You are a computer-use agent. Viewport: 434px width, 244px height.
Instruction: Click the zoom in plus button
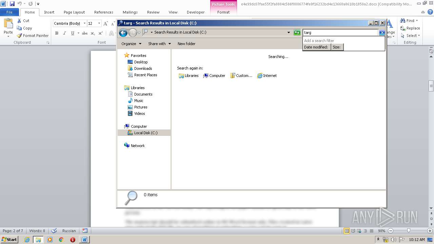(430, 231)
